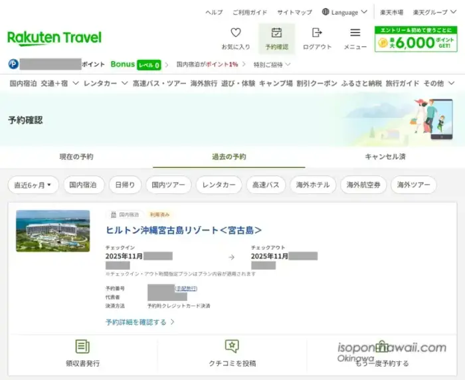Switch to the キャンセル済 tab
The height and width of the screenshot is (380, 465).
click(385, 157)
